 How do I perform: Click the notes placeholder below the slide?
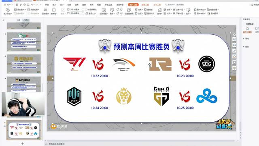click(57, 144)
